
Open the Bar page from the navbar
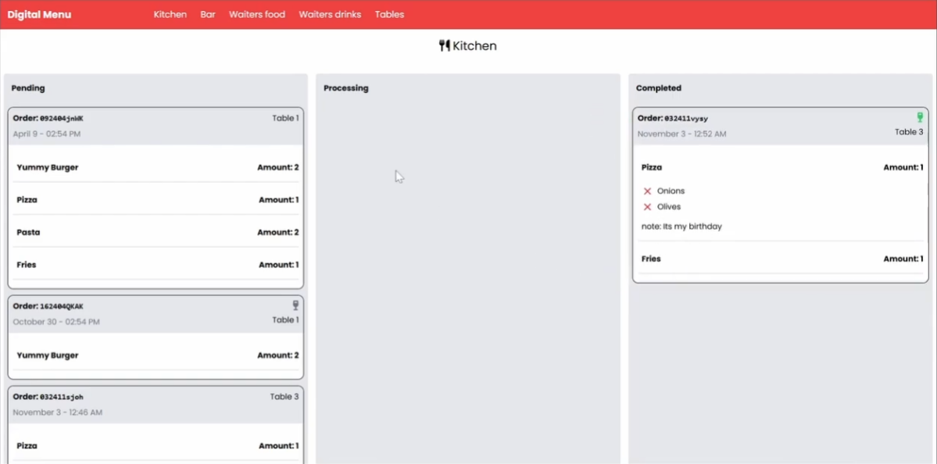[x=207, y=14]
